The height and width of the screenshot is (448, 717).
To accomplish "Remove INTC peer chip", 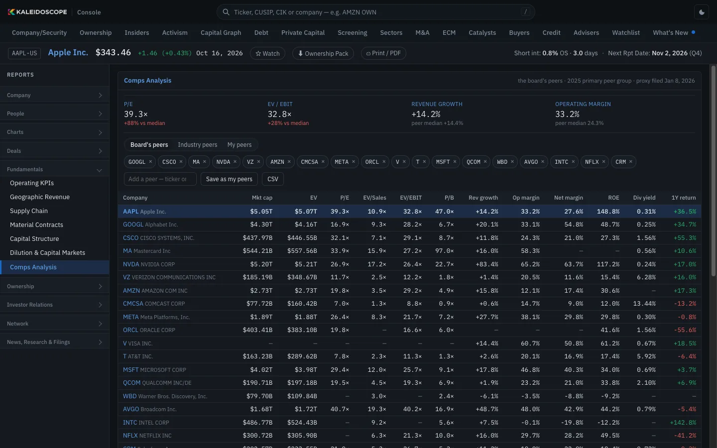I will [x=573, y=162].
